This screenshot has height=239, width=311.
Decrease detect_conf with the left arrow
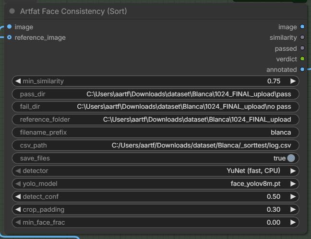click(18, 197)
